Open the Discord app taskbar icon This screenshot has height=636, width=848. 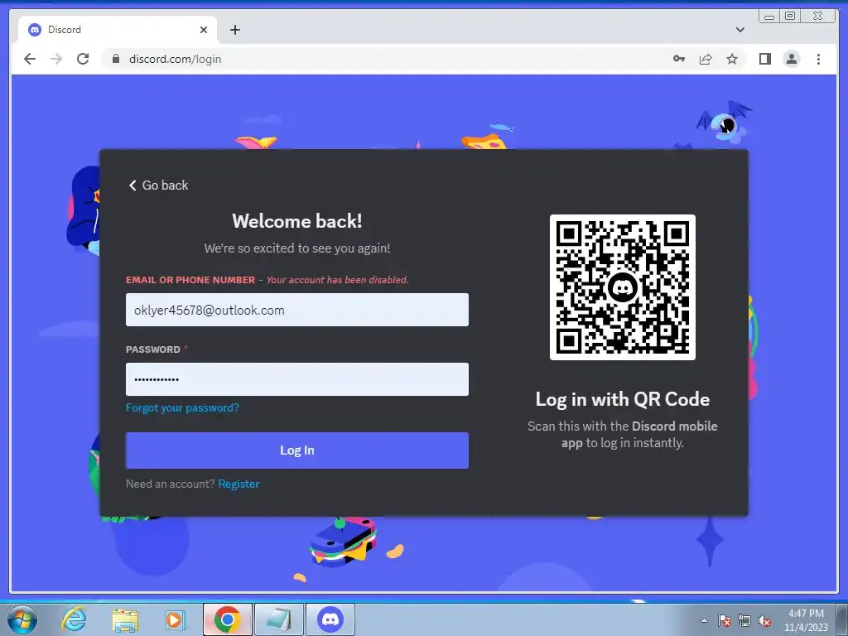pos(330,619)
